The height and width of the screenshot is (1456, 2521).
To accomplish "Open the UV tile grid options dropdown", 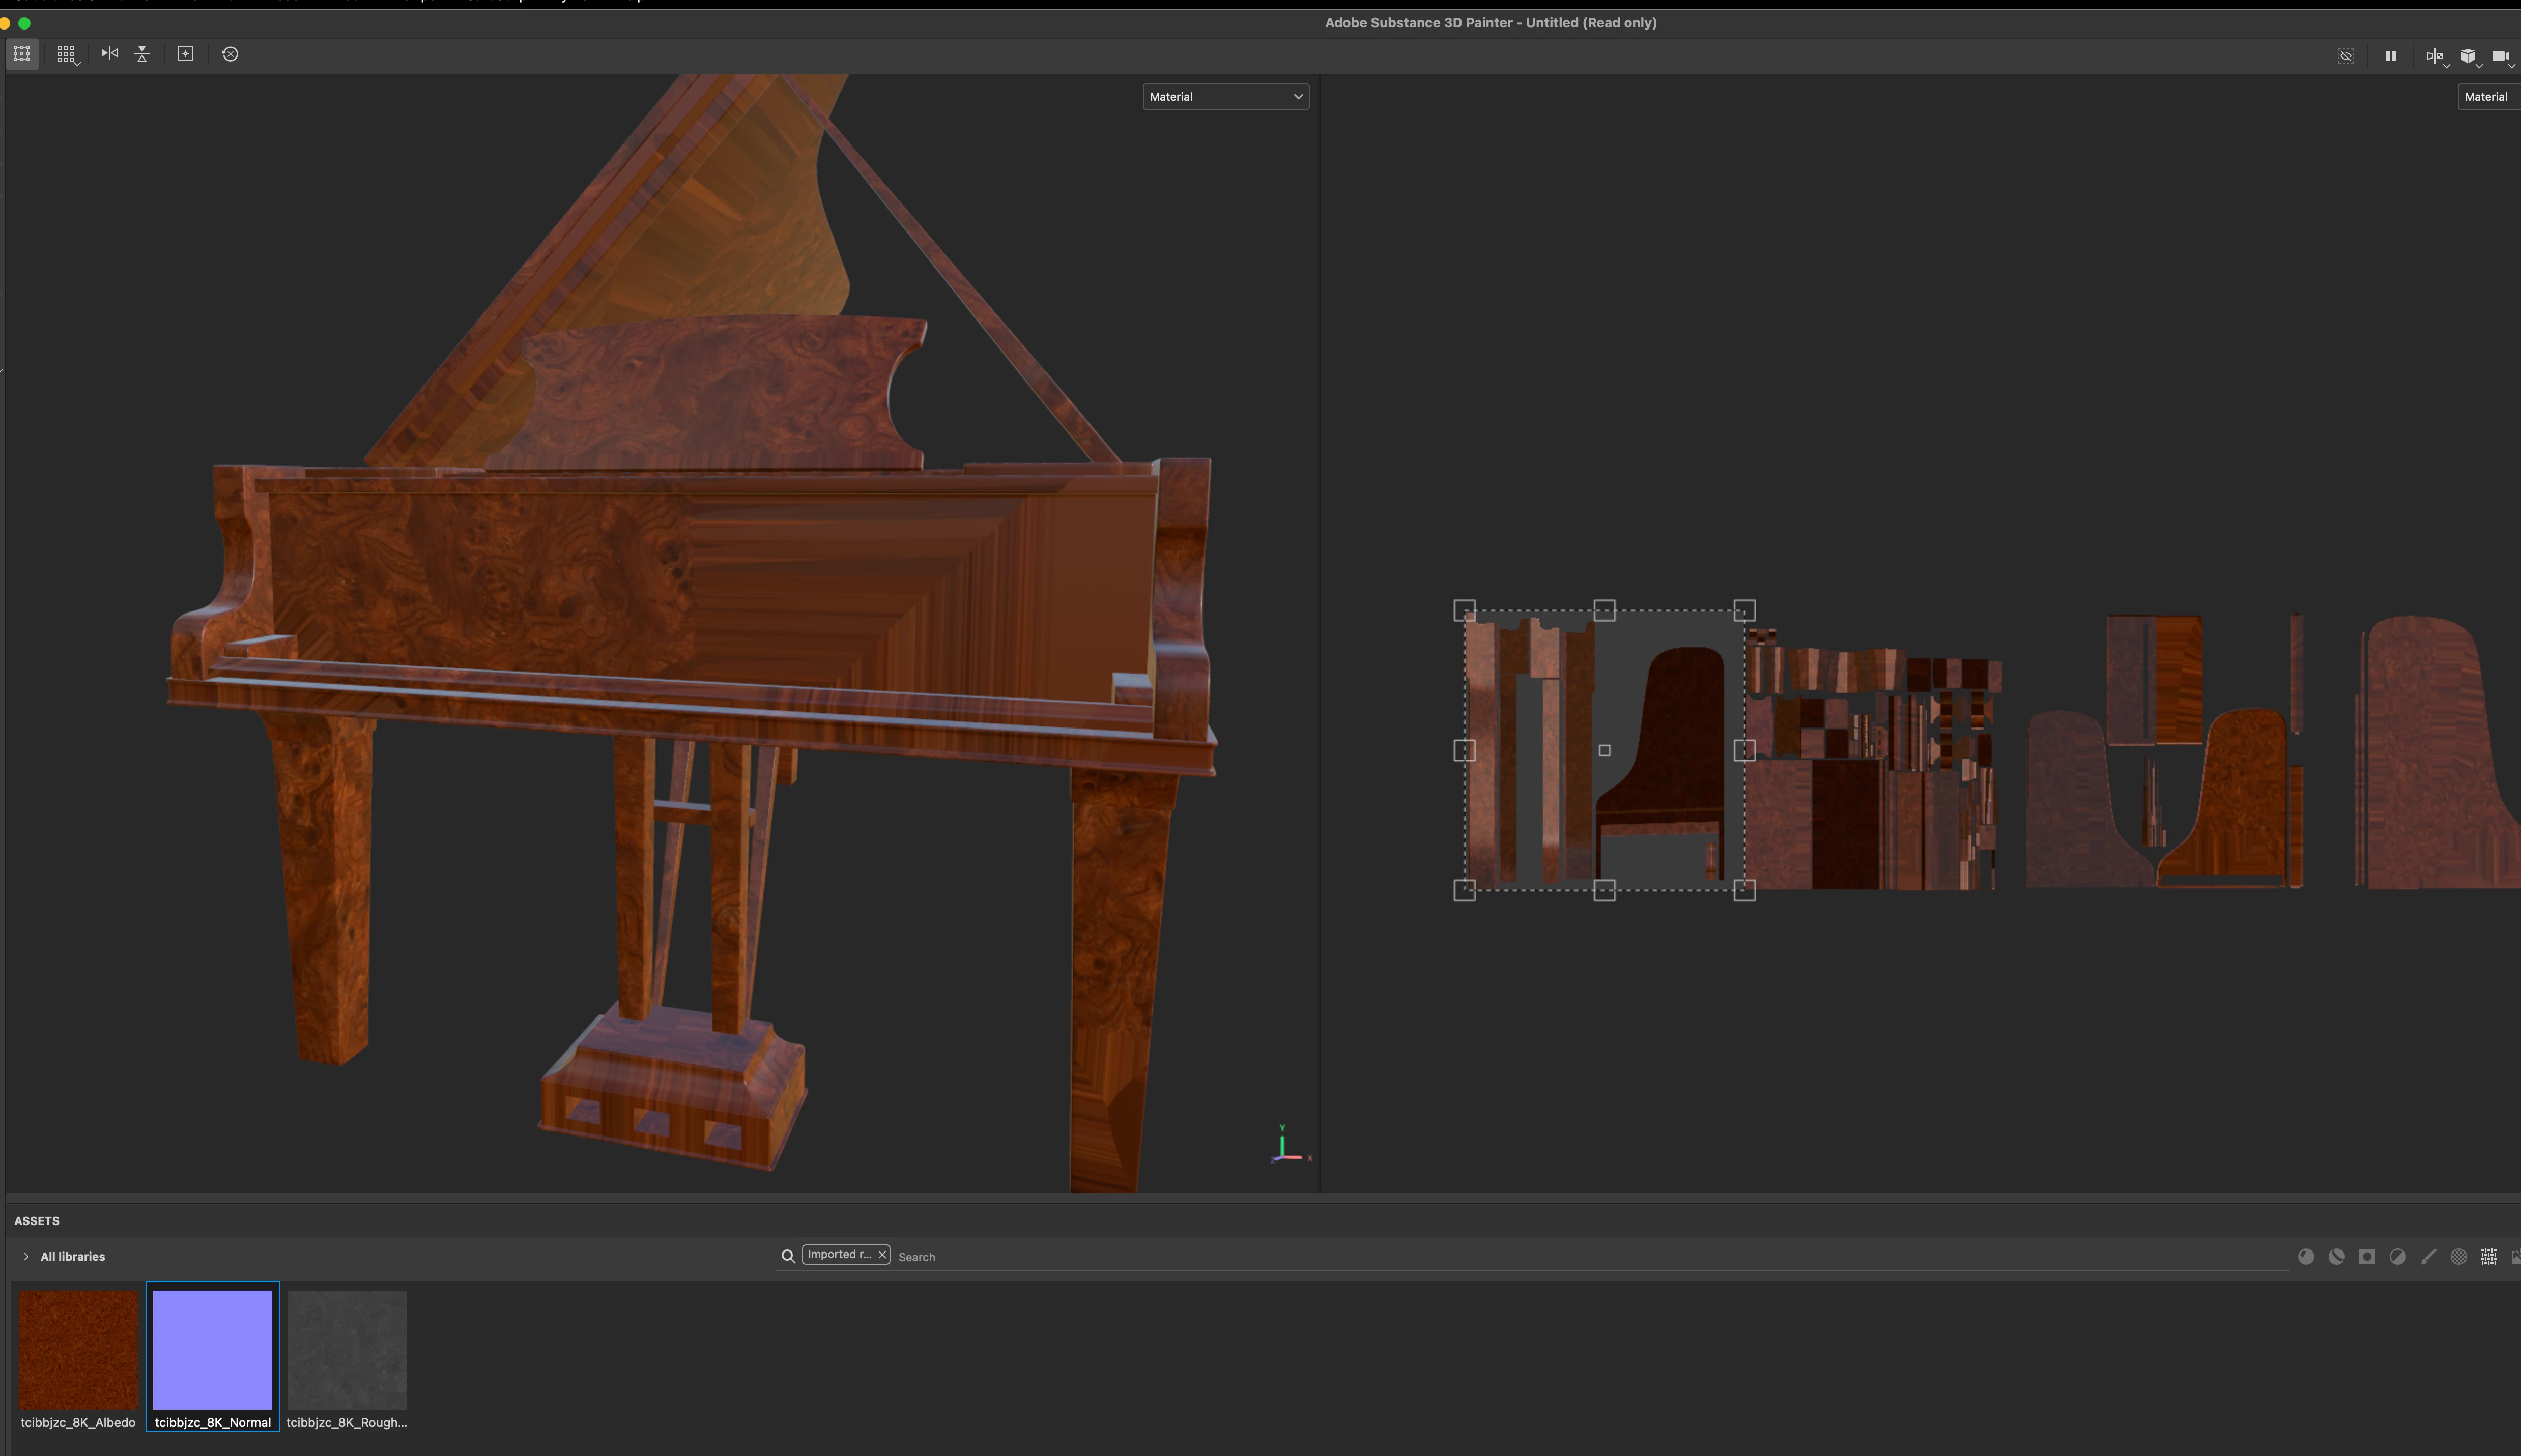I will click(67, 55).
